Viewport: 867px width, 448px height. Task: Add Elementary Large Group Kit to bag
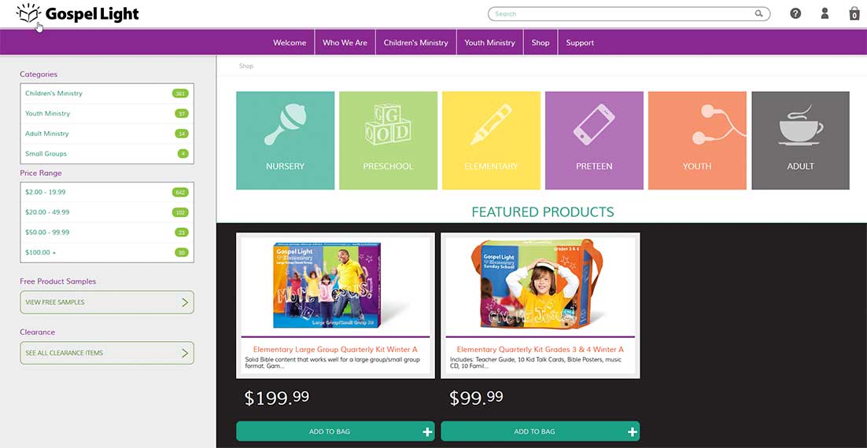point(335,431)
